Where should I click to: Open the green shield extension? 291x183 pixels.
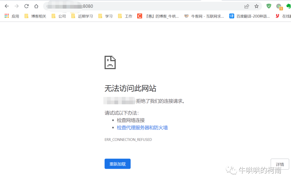point(269,6)
